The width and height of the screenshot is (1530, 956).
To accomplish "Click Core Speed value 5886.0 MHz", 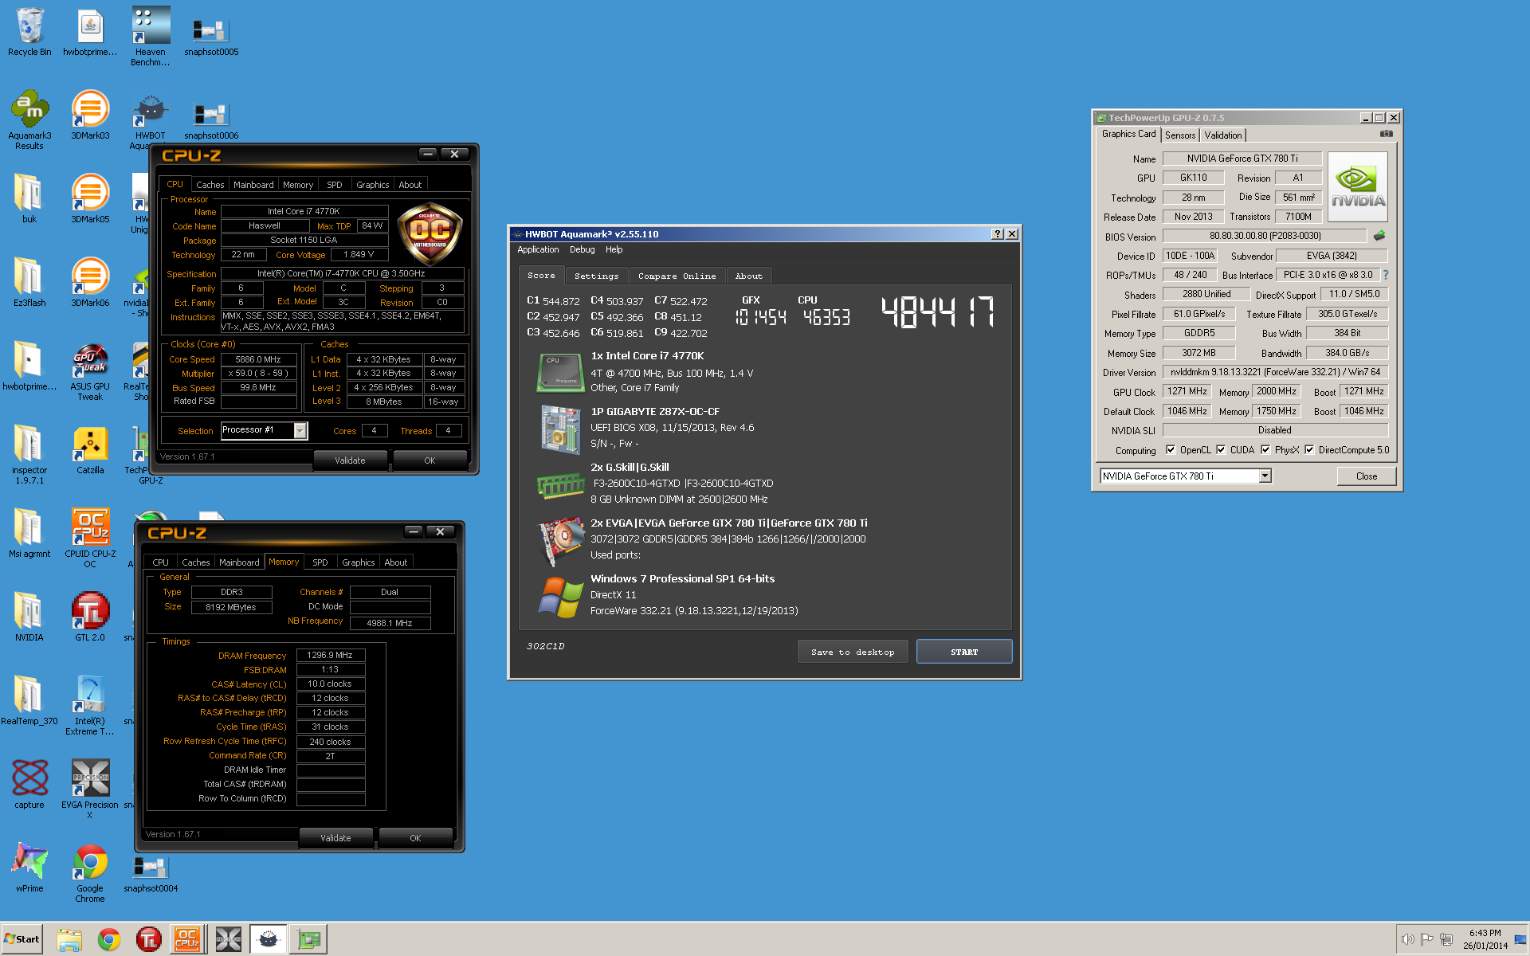I will pos(258,359).
